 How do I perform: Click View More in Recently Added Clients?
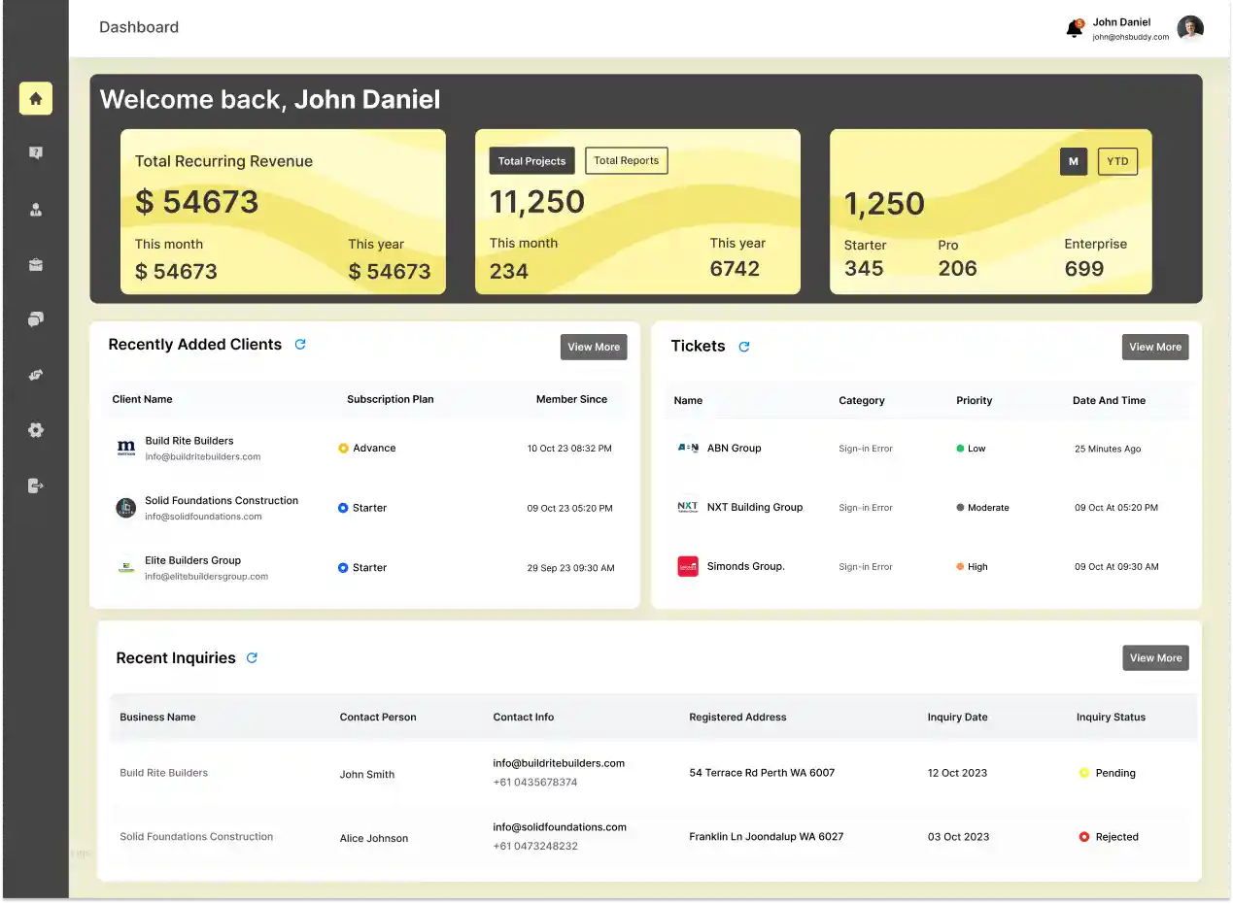594,347
